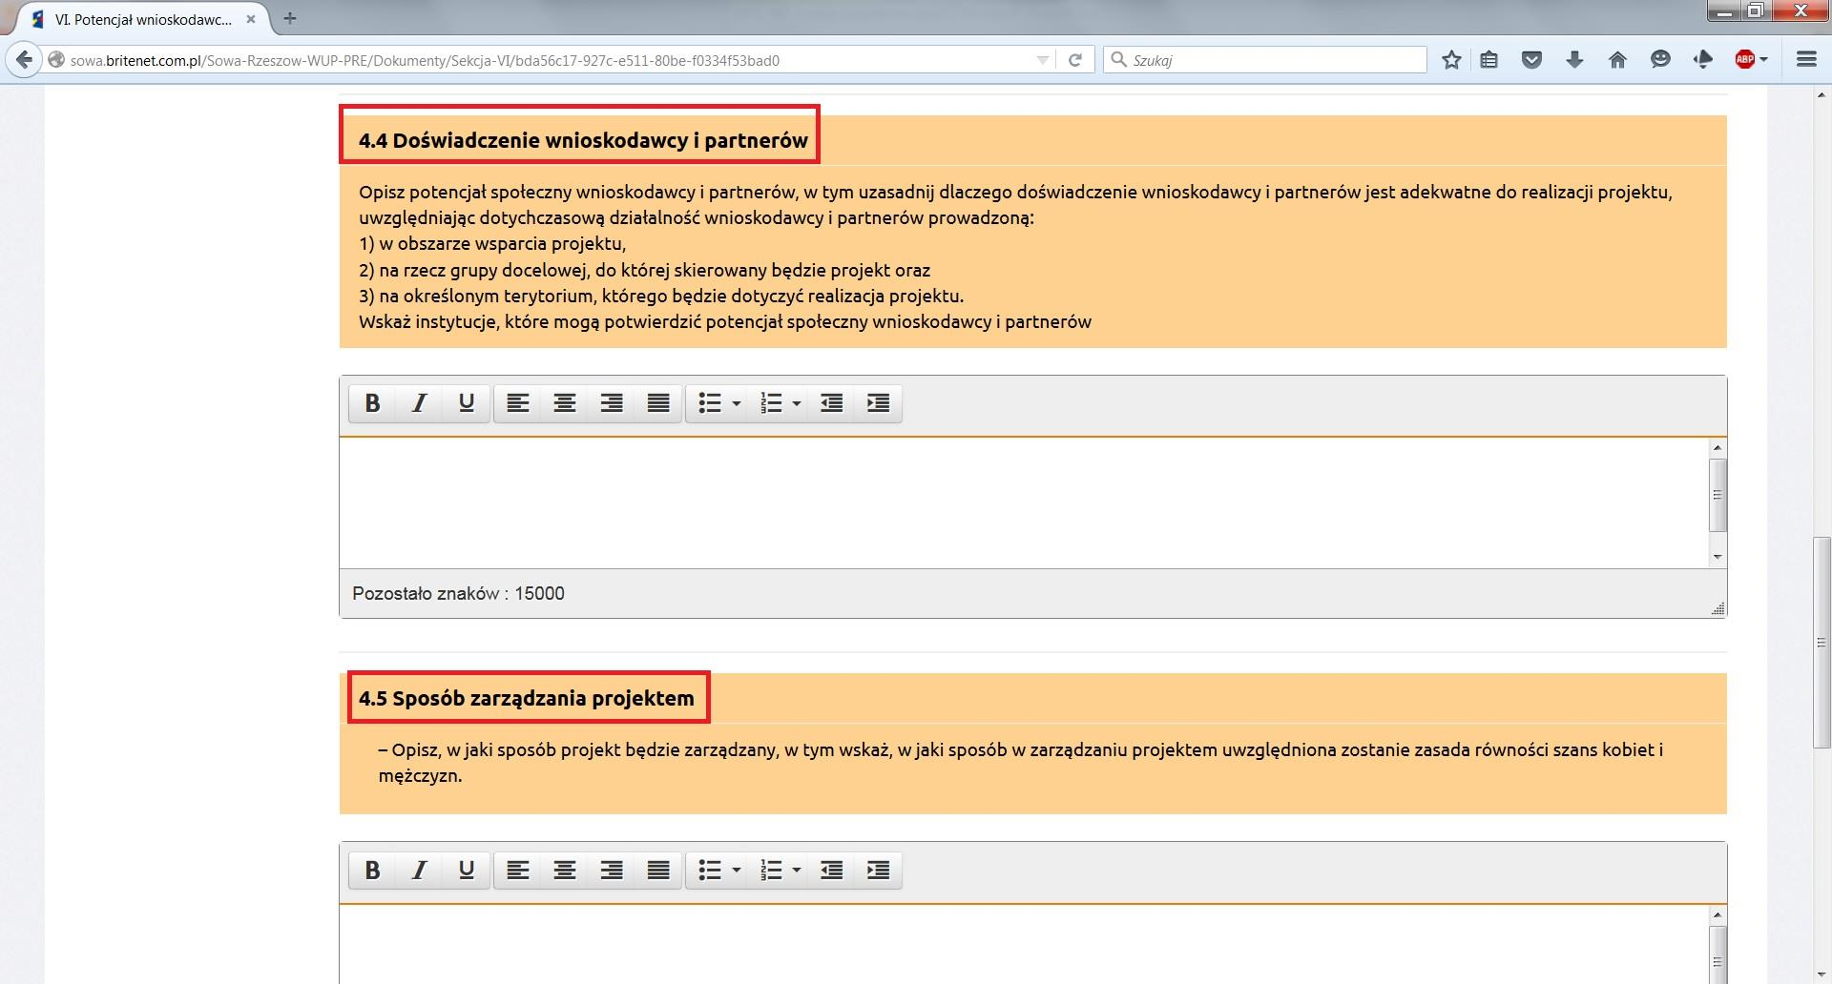Click the 4.4 editor resize handle

pos(1717,608)
